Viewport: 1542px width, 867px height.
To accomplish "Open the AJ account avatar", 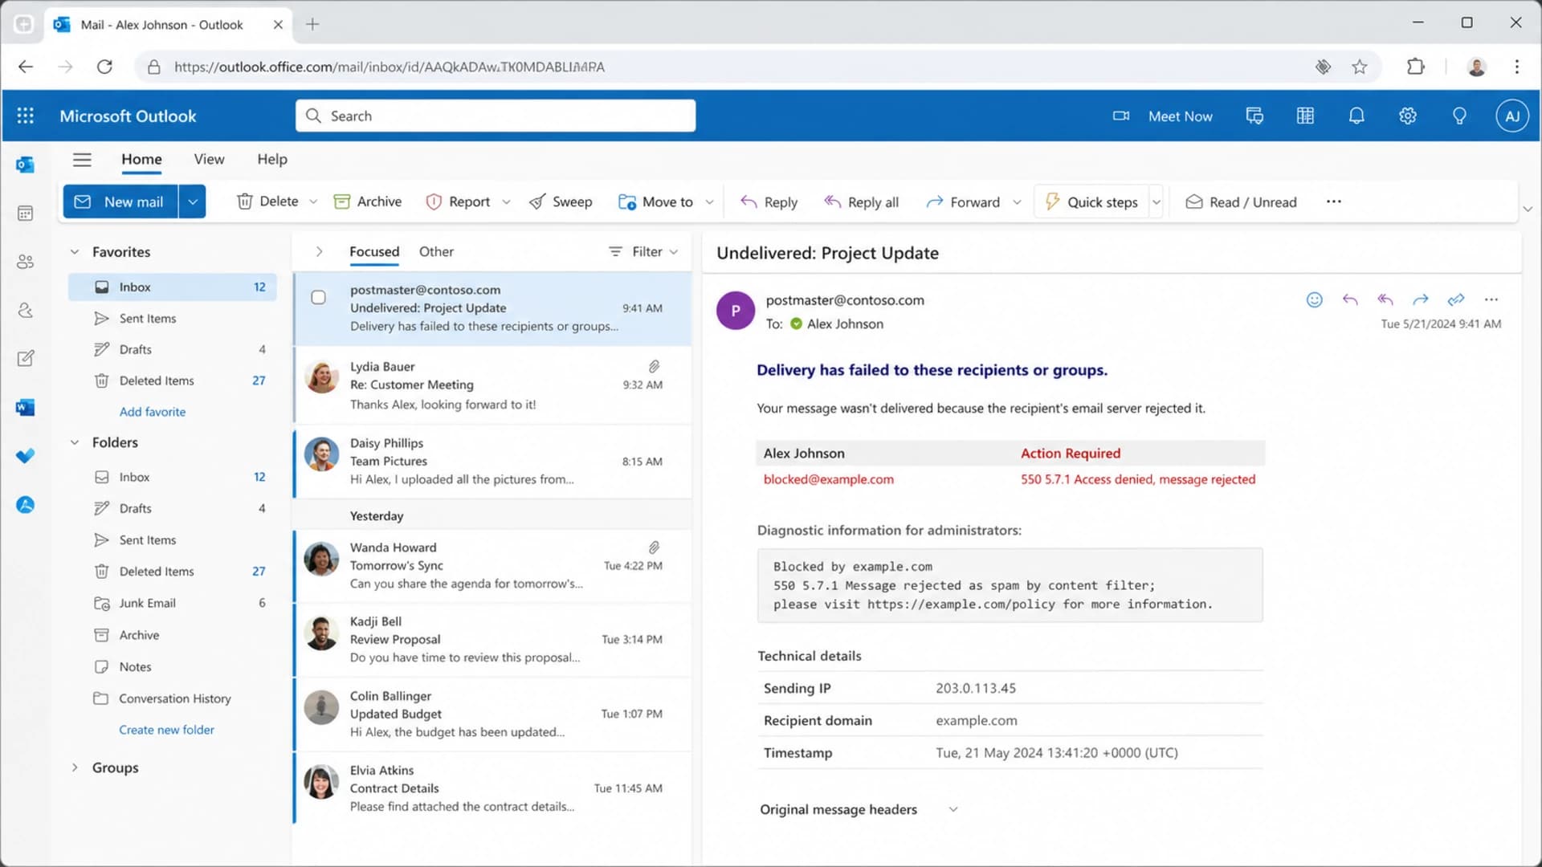I will point(1511,116).
